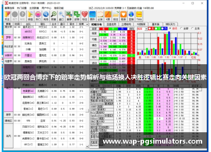Click the app logo in title bar
Screen dimensions: 211x152
pos(6,3)
